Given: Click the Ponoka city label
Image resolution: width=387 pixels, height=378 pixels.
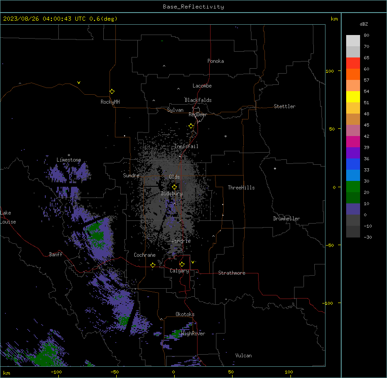Looking at the screenshot, I should pyautogui.click(x=215, y=61).
